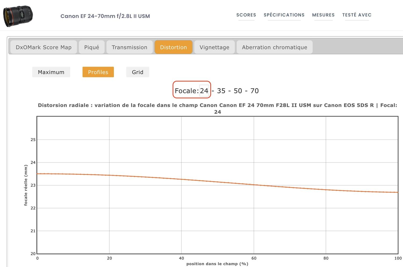The width and height of the screenshot is (403, 267).
Task: Click the y-axis value 23
Action: (33, 185)
